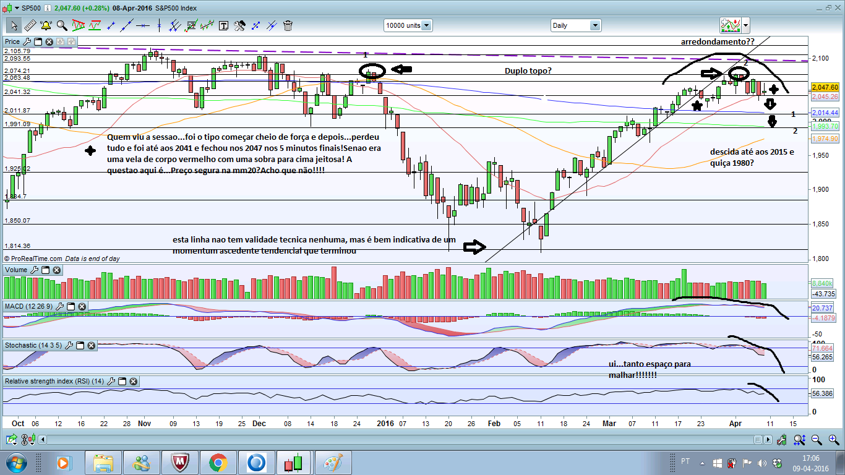Select the ruler measurement tool

pyautogui.click(x=30, y=25)
